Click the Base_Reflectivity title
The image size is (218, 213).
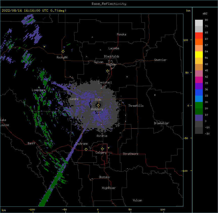coord(109,4)
